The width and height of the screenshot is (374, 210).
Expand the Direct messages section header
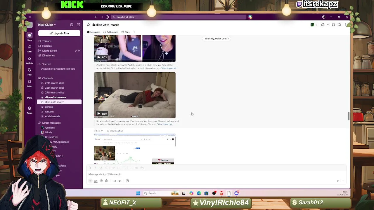coord(51,123)
